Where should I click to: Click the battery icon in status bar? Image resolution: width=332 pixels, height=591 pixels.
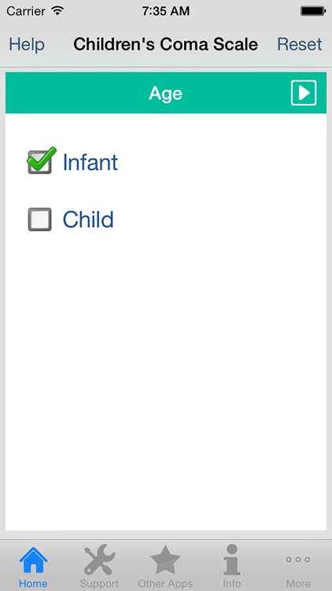tap(313, 11)
